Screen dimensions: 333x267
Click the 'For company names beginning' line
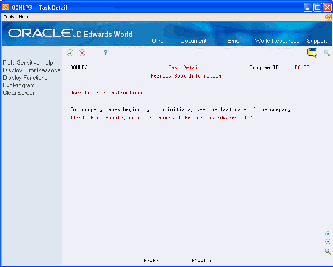point(180,109)
